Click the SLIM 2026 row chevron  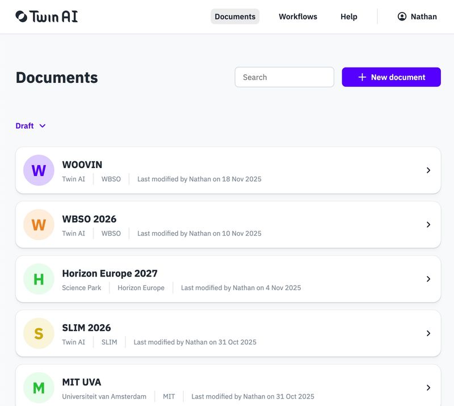tap(428, 333)
